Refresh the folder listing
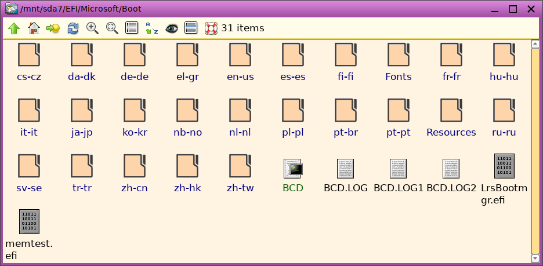The image size is (543, 266). tap(73, 28)
